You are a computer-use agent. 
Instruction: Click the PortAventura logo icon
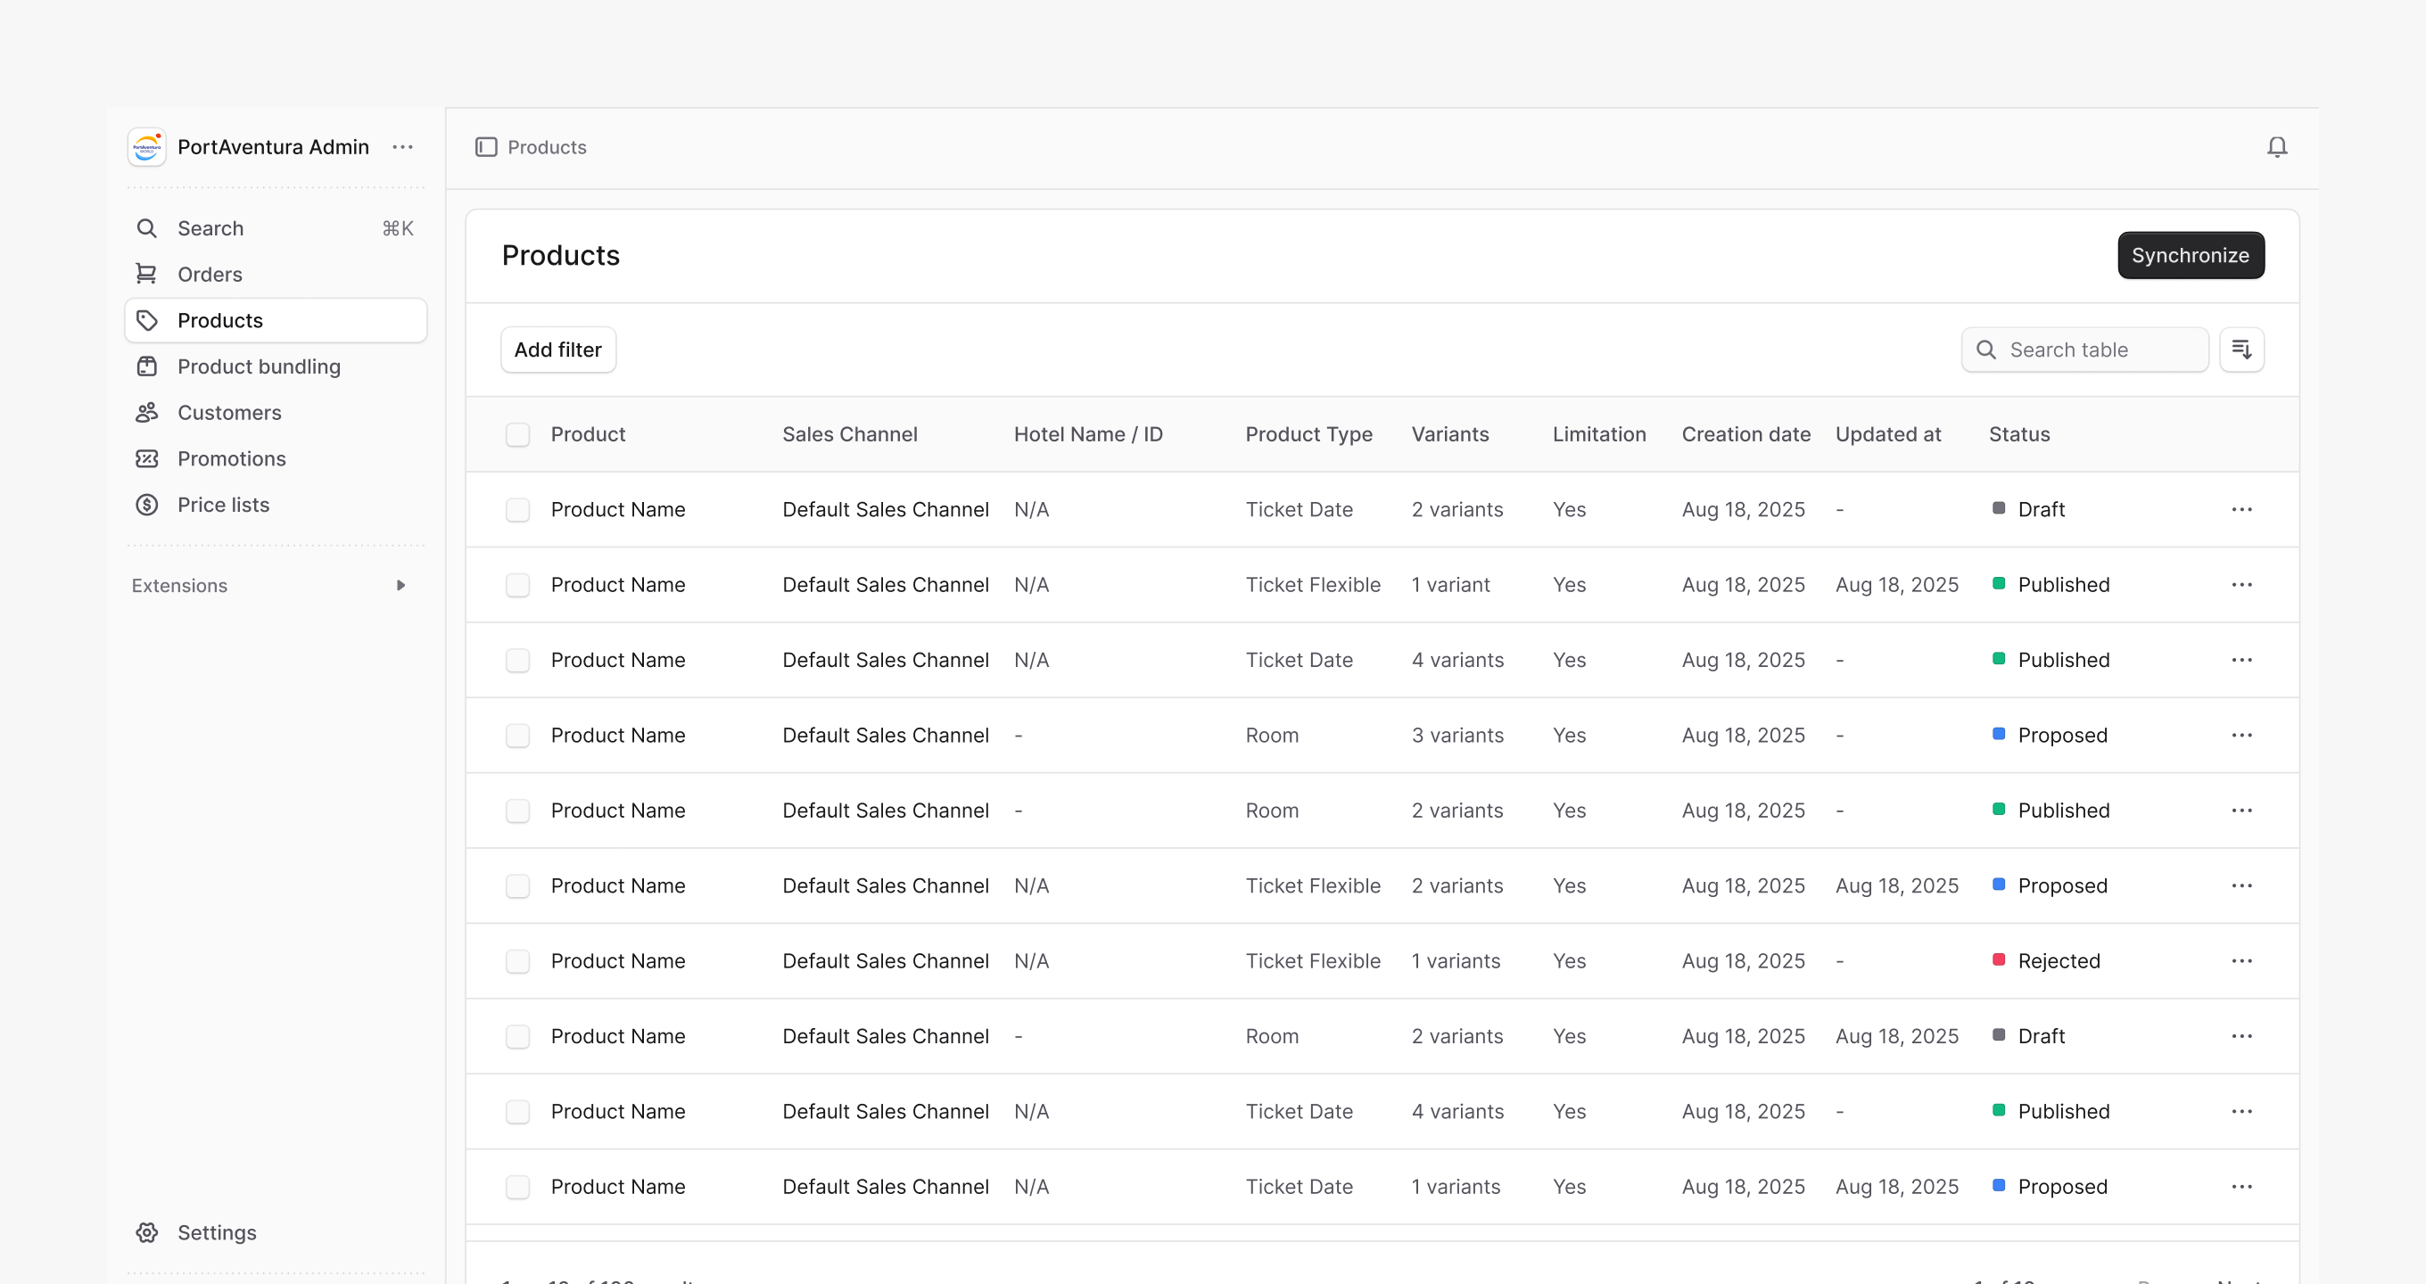[147, 147]
